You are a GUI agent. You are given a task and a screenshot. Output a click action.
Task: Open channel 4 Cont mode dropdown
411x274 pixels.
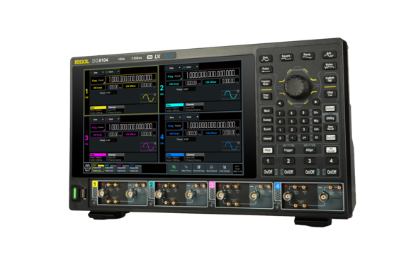pyautogui.click(x=191, y=117)
